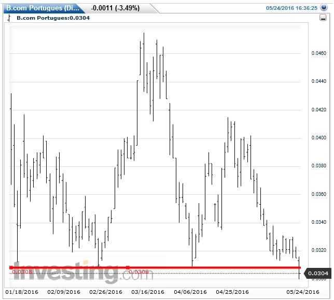Click the middle handle of red support line
The width and height of the screenshot is (334, 300).
(128, 267)
